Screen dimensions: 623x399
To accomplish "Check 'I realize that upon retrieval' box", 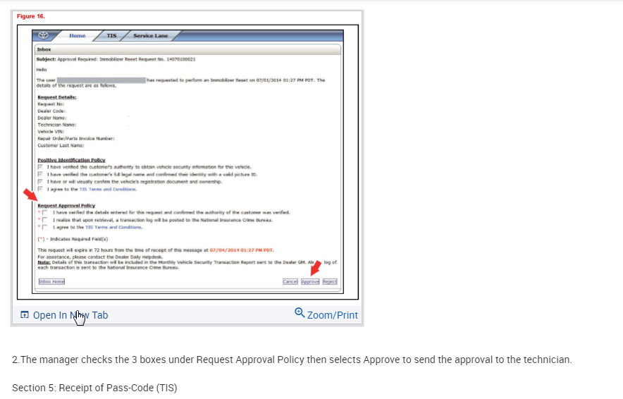I will click(x=44, y=220).
